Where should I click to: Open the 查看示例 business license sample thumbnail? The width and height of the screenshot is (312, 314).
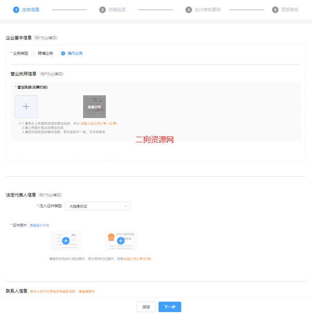pyautogui.click(x=94, y=107)
